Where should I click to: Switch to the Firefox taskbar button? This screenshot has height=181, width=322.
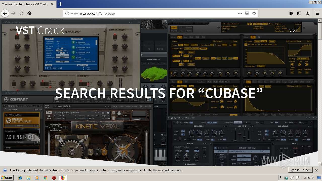(x=62, y=178)
